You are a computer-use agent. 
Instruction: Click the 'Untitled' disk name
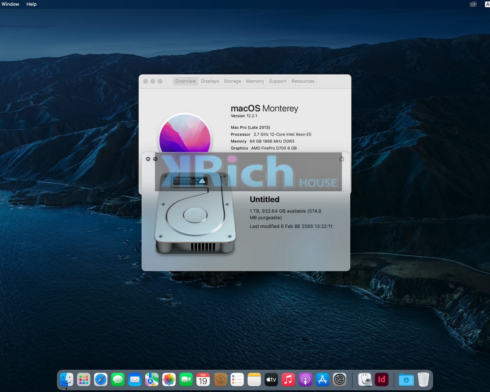[265, 199]
